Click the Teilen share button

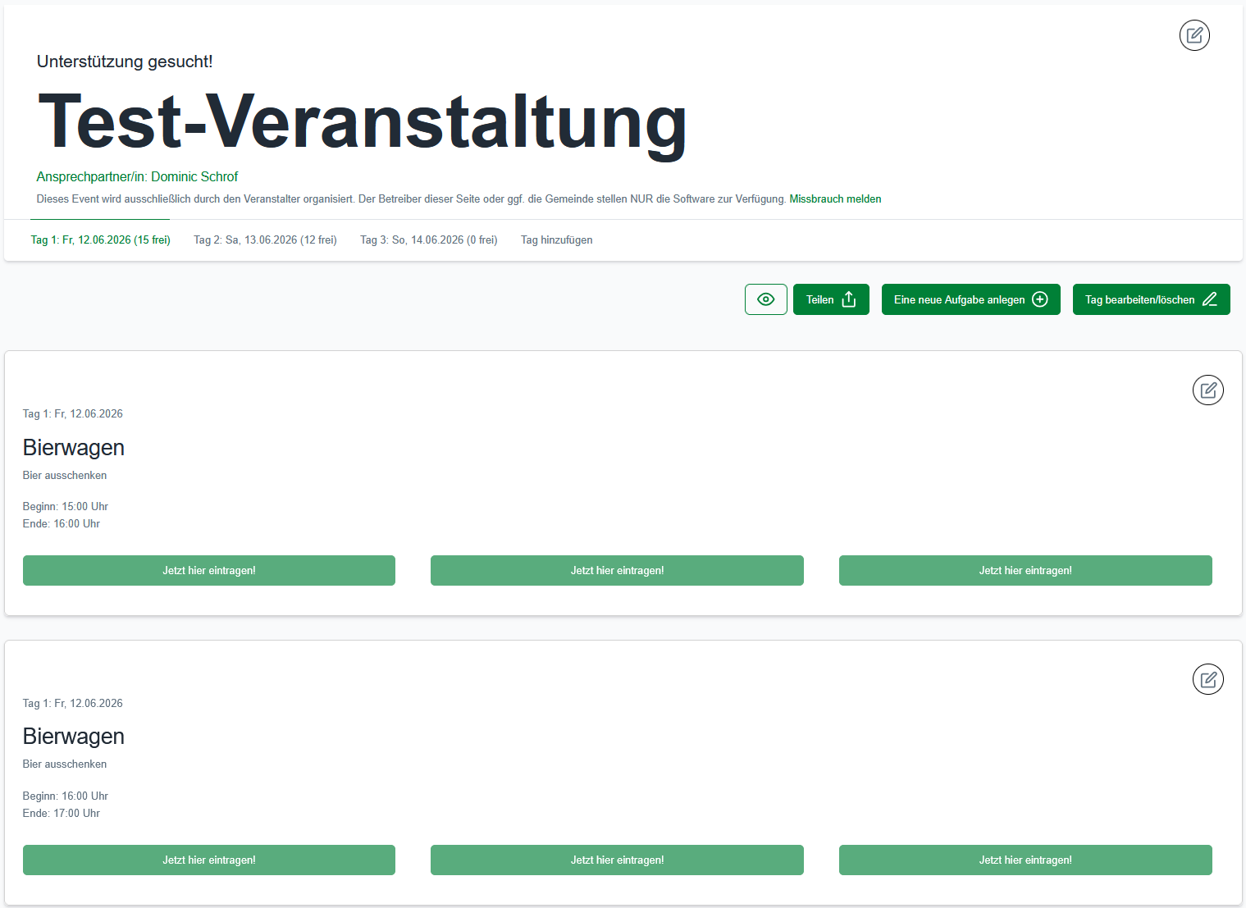click(831, 299)
